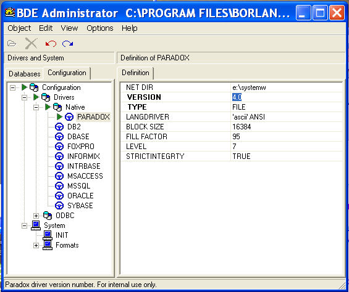This screenshot has width=349, height=292.
Task: Click the DB2 driver icon
Action: [59, 127]
